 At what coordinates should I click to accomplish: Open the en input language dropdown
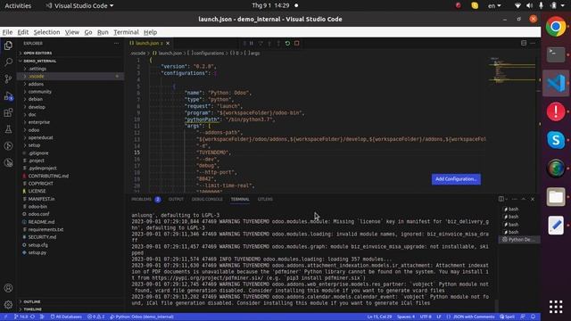[494, 5]
